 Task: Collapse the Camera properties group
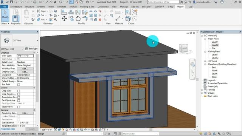point(34,110)
